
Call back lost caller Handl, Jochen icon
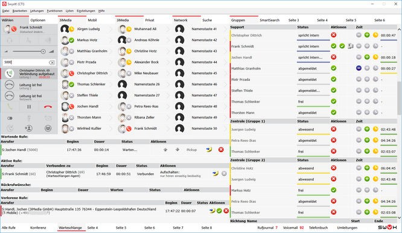click(x=212, y=211)
